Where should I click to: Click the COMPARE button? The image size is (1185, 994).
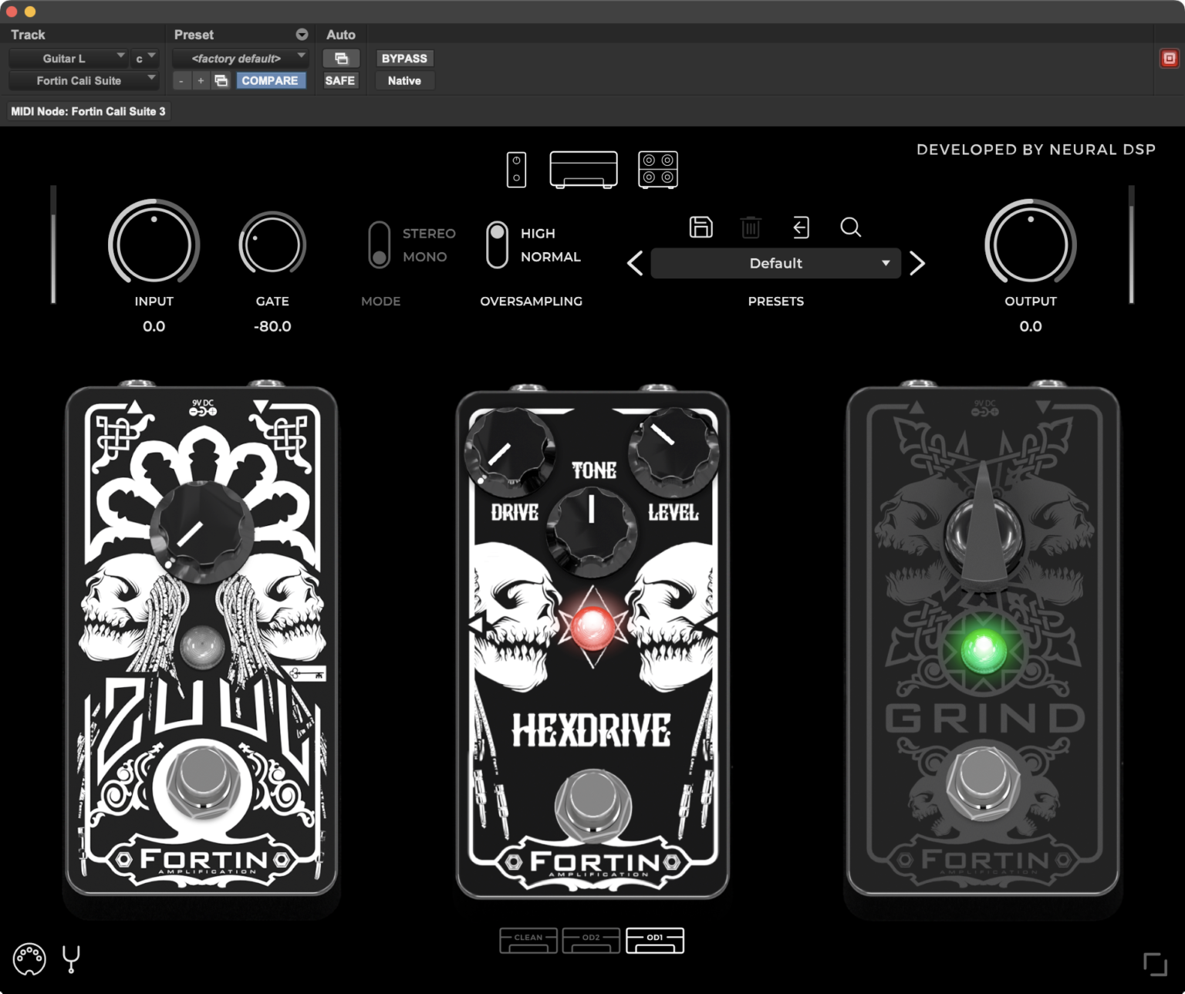coord(269,81)
